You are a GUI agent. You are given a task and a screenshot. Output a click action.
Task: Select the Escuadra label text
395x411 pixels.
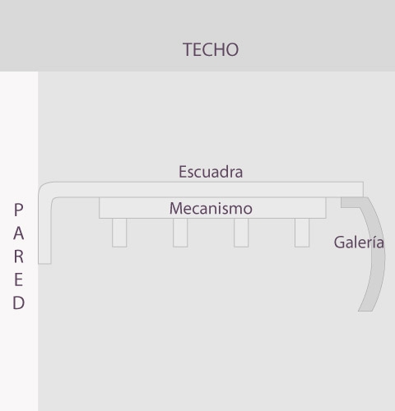(x=211, y=172)
